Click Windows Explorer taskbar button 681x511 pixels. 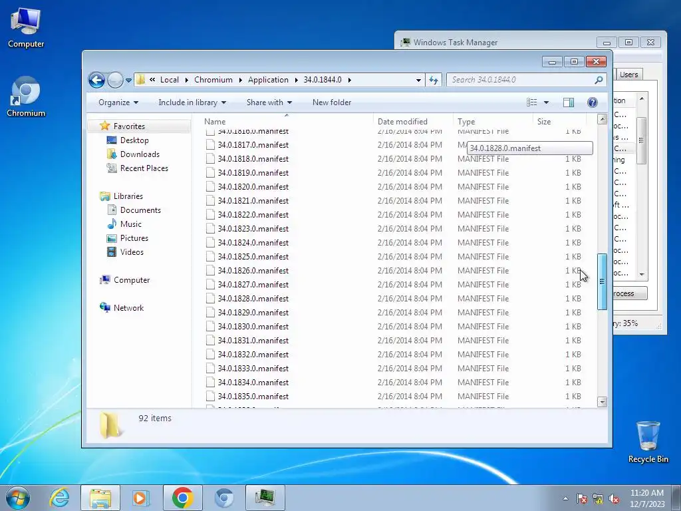pos(100,498)
